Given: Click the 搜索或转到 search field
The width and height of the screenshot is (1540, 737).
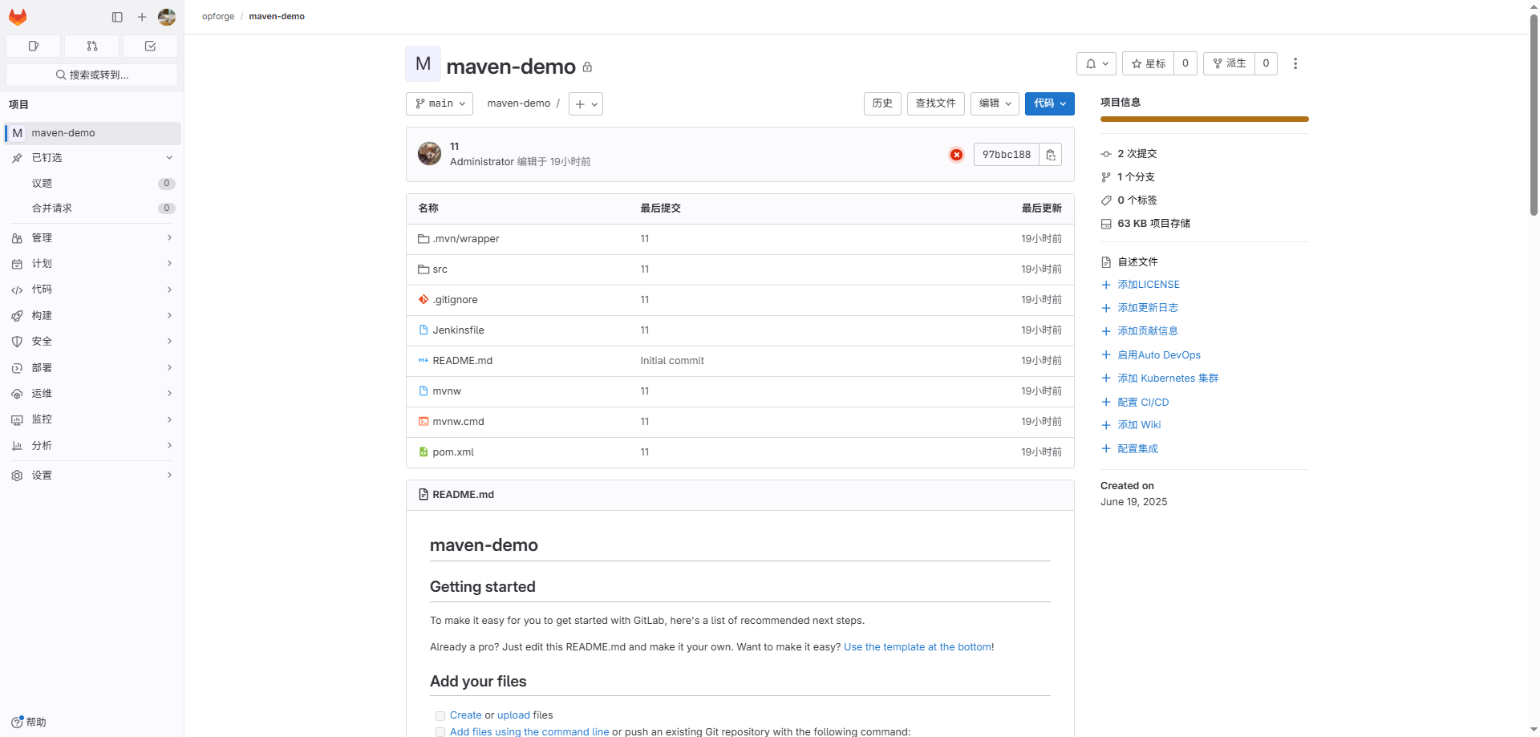Looking at the screenshot, I should [91, 75].
